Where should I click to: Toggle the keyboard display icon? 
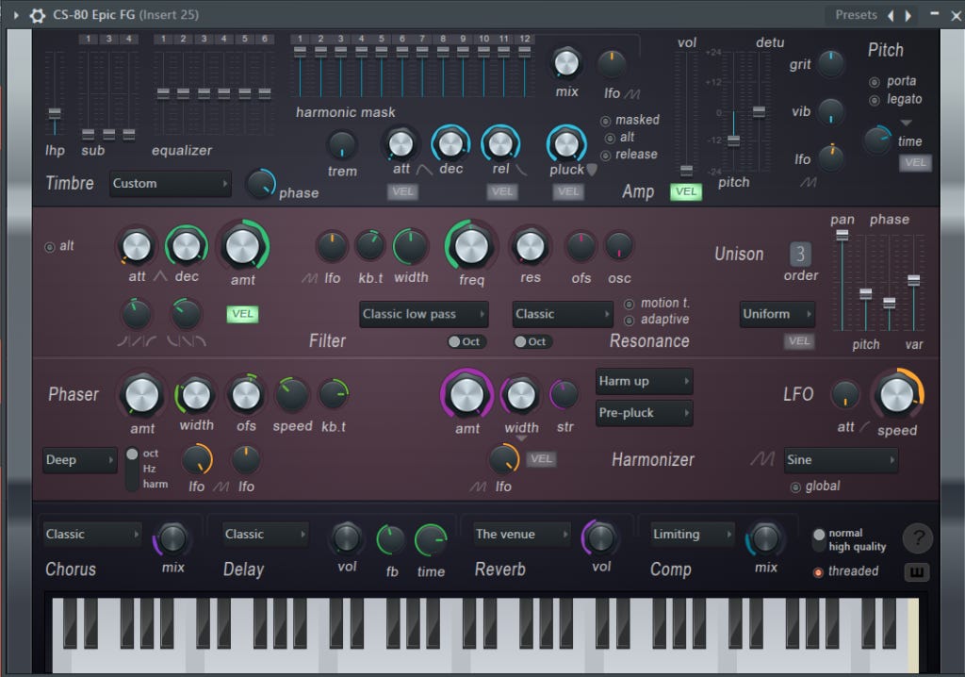pyautogui.click(x=917, y=572)
